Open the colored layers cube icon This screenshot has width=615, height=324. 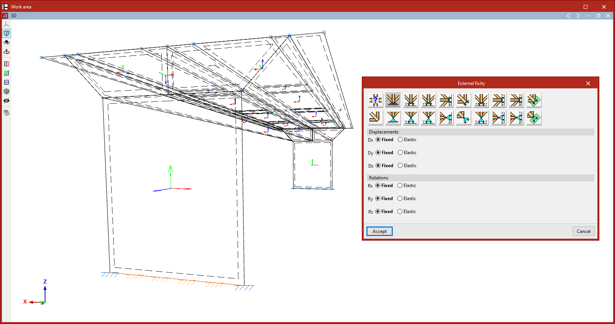pyautogui.click(x=7, y=91)
